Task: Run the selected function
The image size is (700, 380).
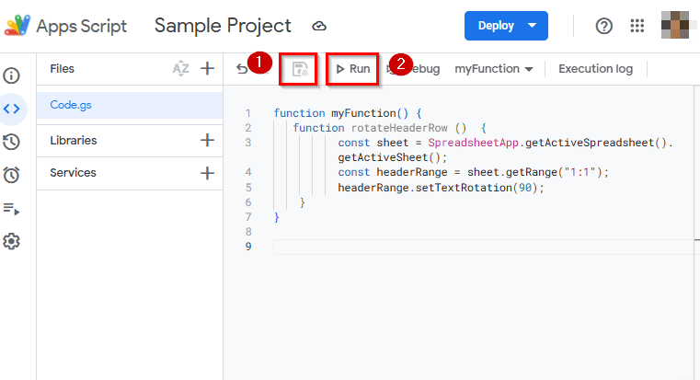Action: [x=352, y=69]
